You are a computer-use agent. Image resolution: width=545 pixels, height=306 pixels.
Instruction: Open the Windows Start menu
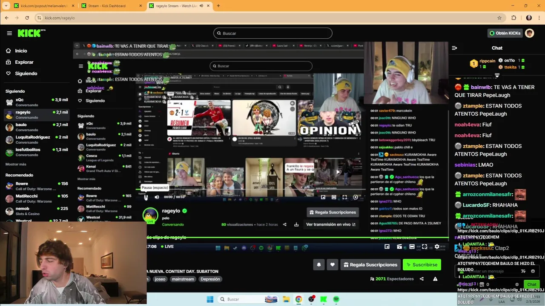point(210,299)
